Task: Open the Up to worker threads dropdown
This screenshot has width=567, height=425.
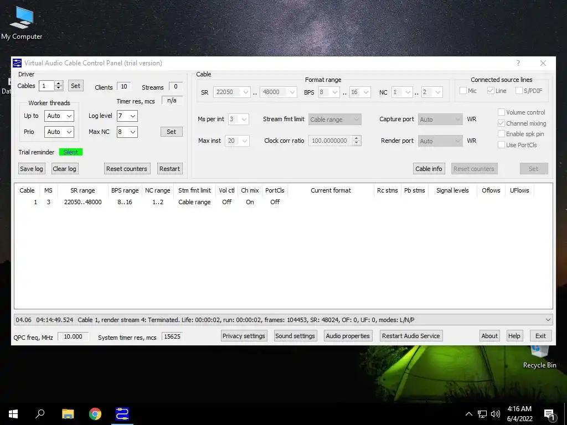Action: click(x=59, y=116)
